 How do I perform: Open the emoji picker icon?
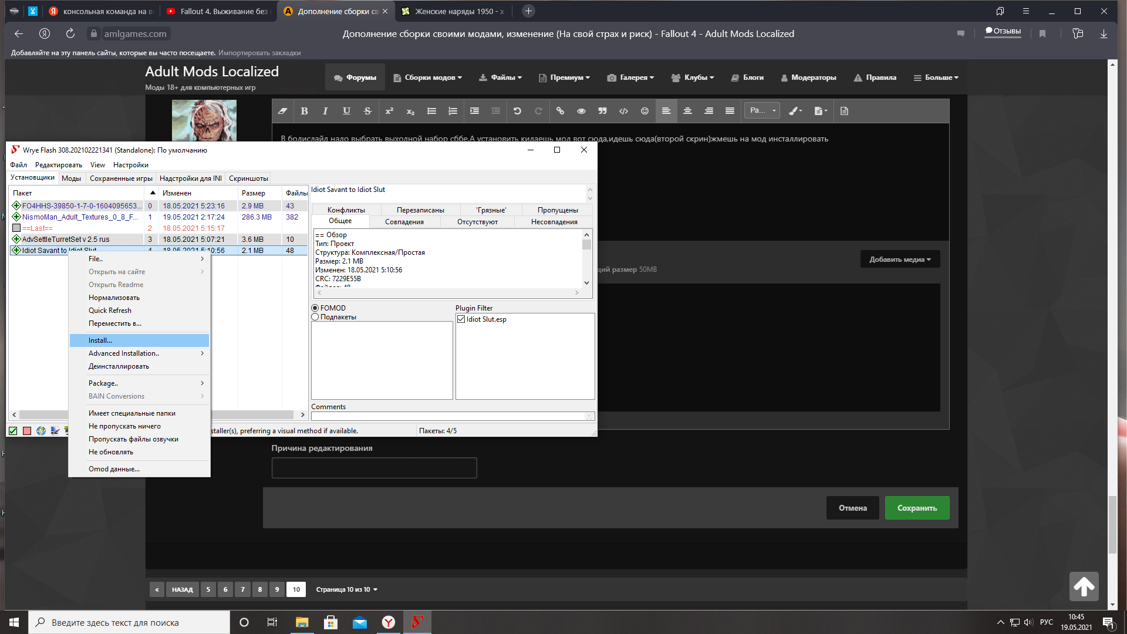pos(645,111)
